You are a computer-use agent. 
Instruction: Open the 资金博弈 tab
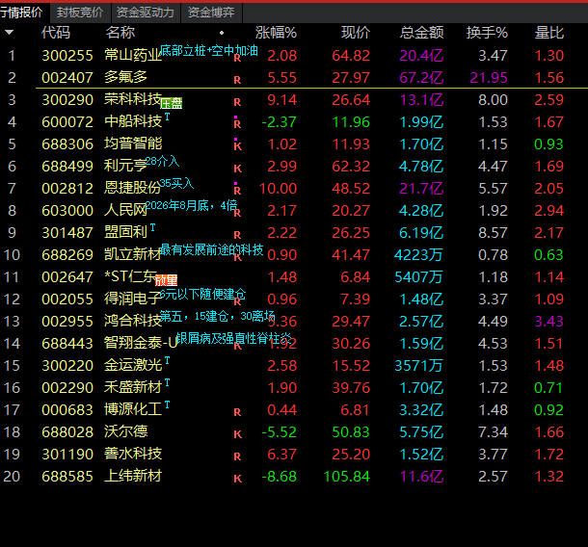point(211,13)
